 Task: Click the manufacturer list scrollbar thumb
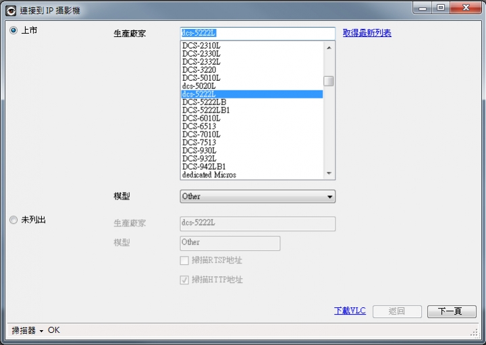click(x=329, y=82)
